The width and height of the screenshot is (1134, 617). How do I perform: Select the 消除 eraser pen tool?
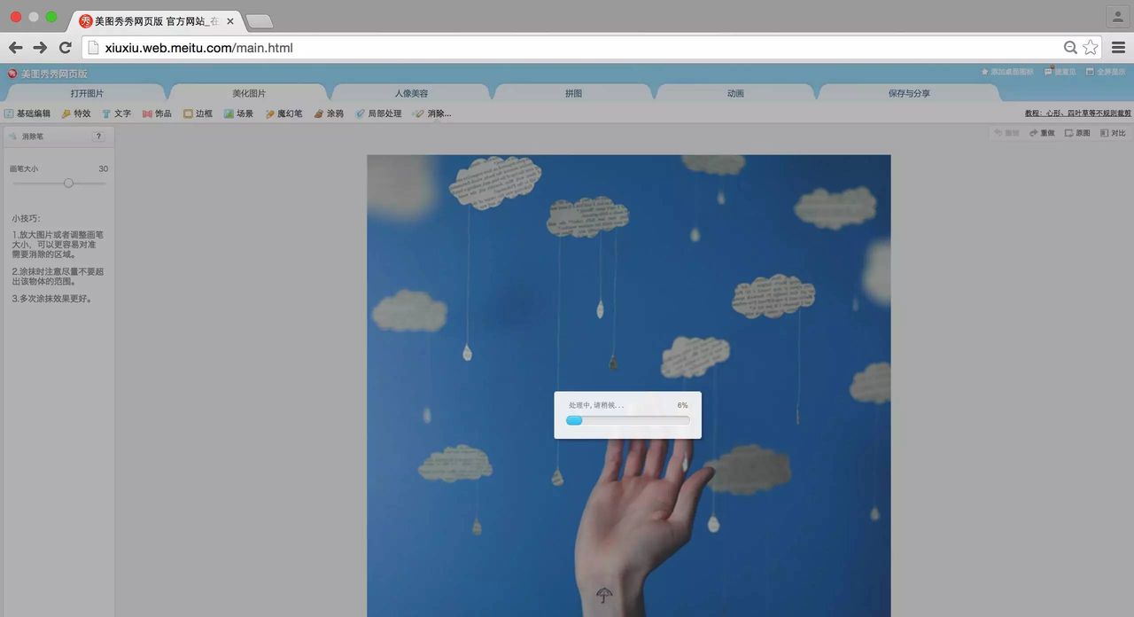[x=432, y=113]
